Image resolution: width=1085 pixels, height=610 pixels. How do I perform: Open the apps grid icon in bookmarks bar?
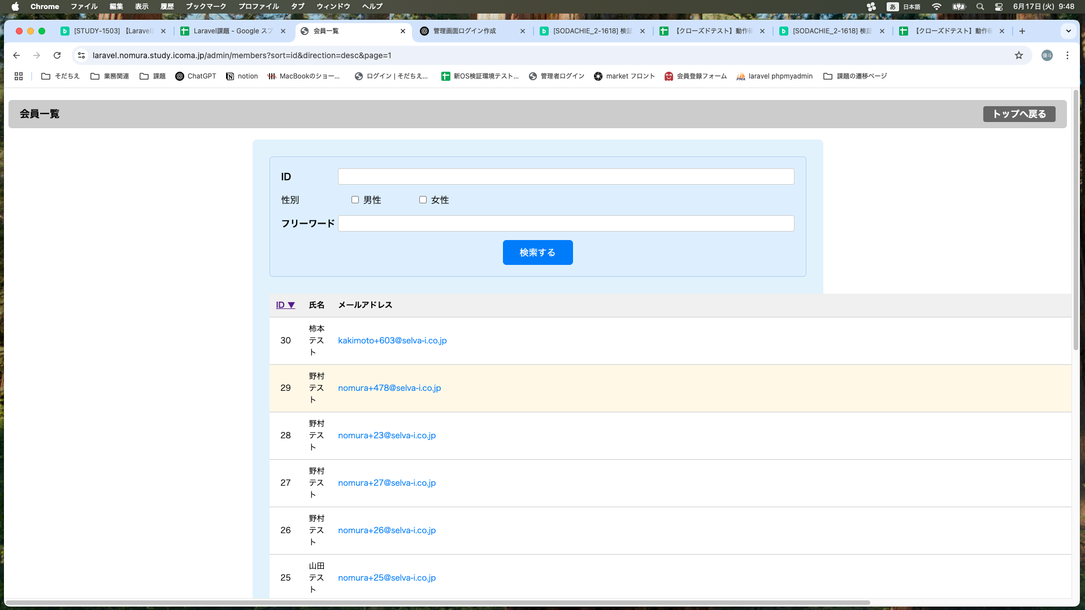coord(19,76)
